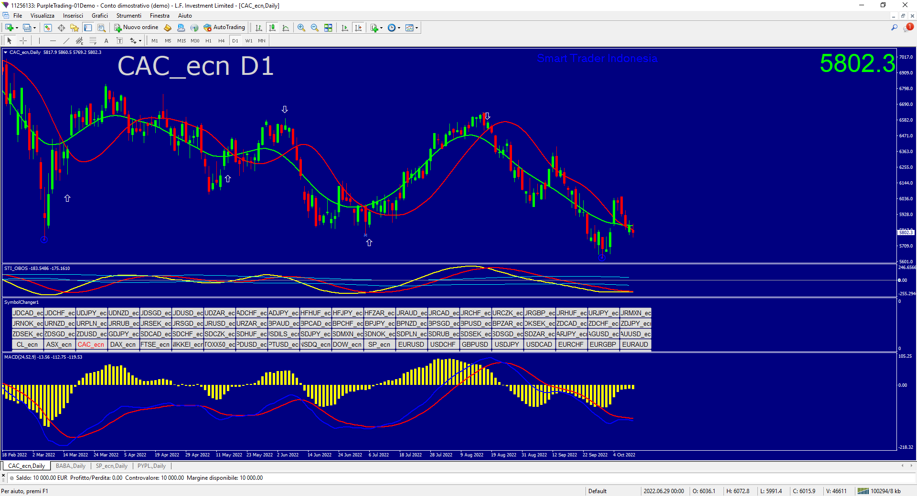Screen dimensions: 917x496
Task: Toggle chart auto scroll
Action: [x=345, y=28]
